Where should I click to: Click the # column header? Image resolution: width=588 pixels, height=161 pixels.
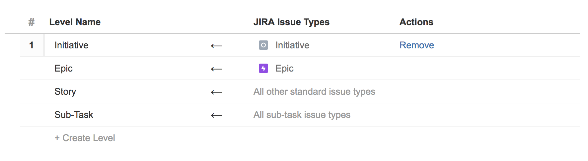click(32, 22)
